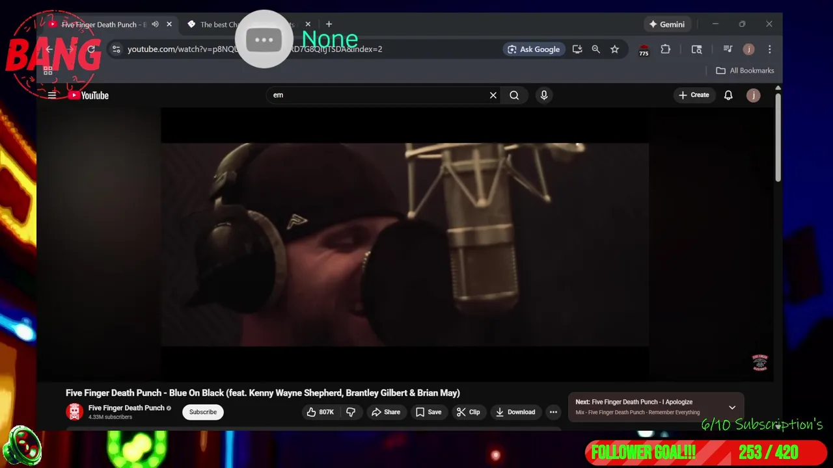This screenshot has width=833, height=468.
Task: Click the page vertical scrollbar
Action: [x=778, y=136]
